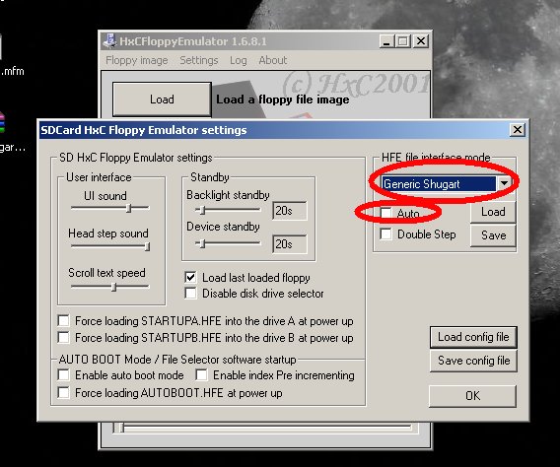The image size is (560, 467).
Task: Enable Force loading STARTUPA.HFE into drive A
Action: [x=63, y=321]
